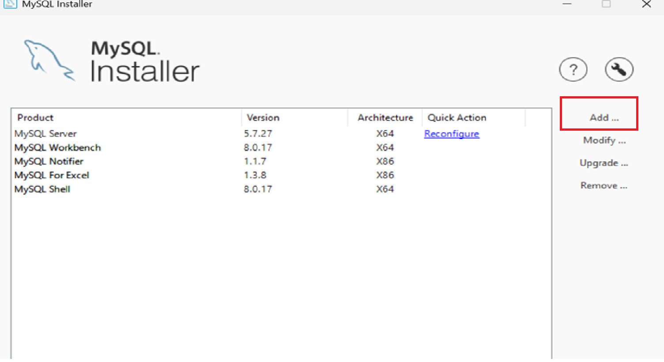The image size is (664, 362).
Task: Open the wrench settings icon
Action: pyautogui.click(x=619, y=69)
